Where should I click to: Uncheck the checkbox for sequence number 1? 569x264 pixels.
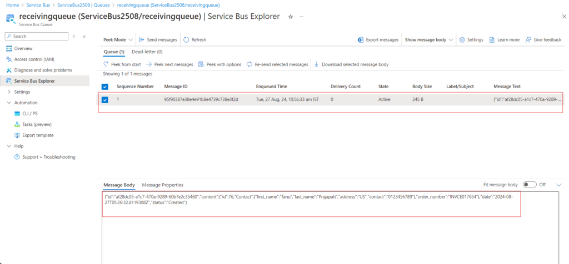pyautogui.click(x=105, y=100)
